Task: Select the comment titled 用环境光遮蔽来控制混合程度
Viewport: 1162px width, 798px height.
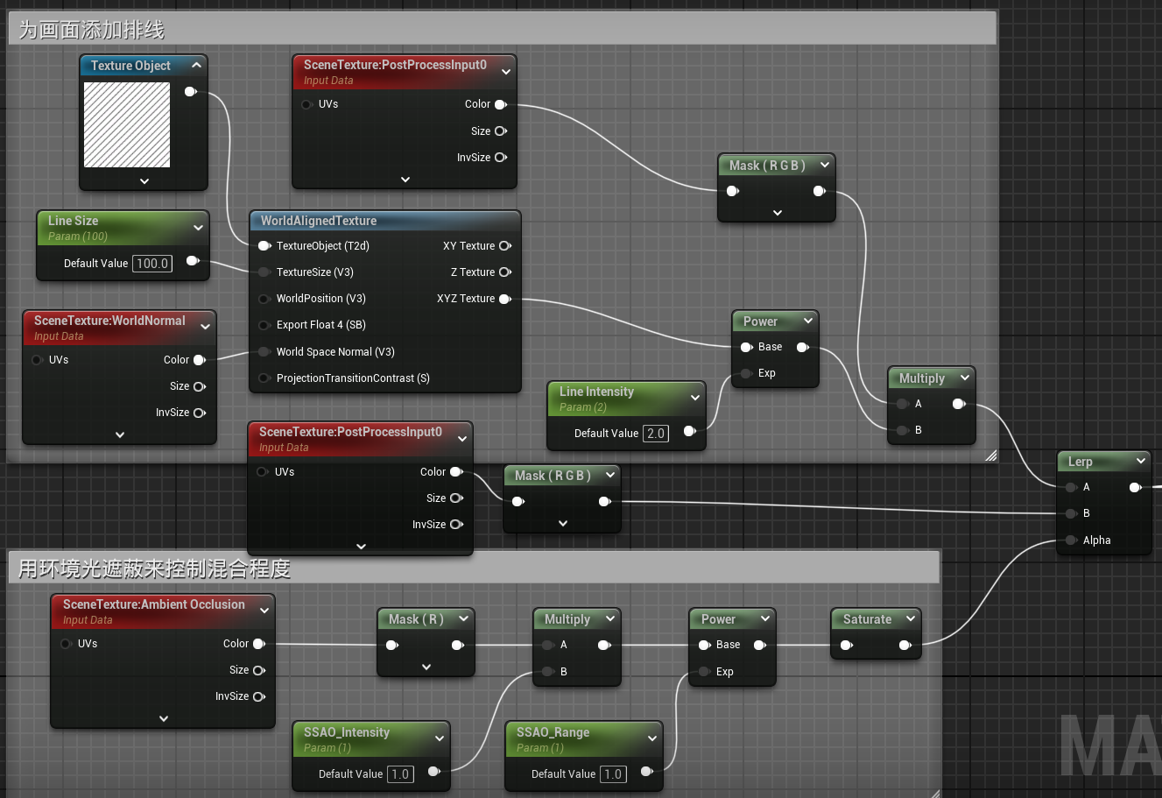Action: tap(154, 569)
